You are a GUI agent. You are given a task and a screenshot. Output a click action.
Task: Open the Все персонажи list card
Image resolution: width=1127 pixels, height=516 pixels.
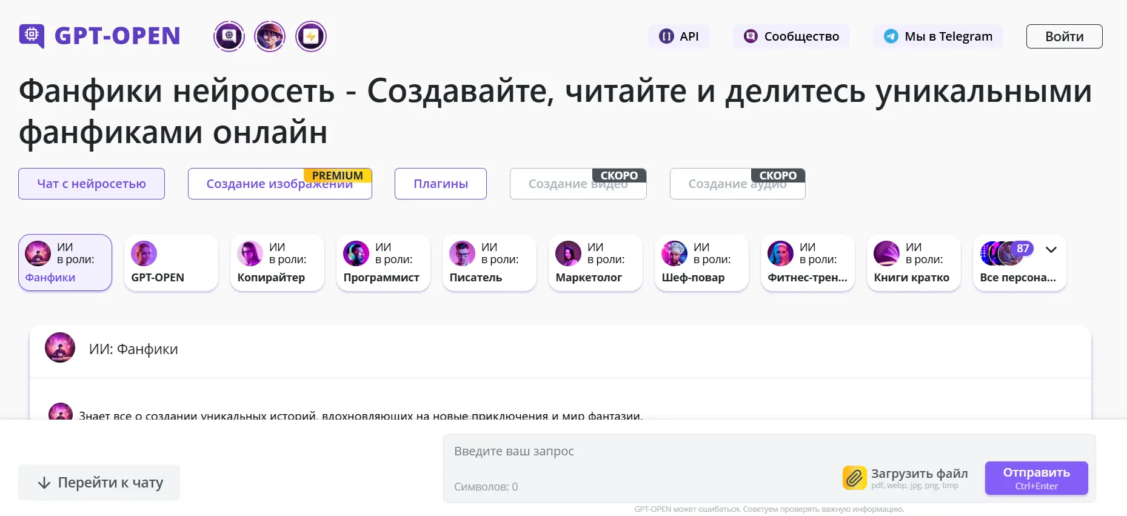1018,277
